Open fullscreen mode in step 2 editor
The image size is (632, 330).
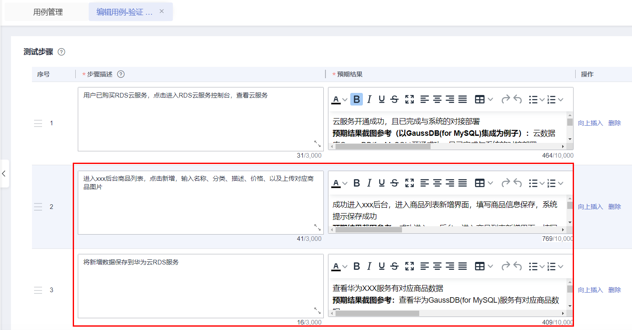tap(410, 183)
